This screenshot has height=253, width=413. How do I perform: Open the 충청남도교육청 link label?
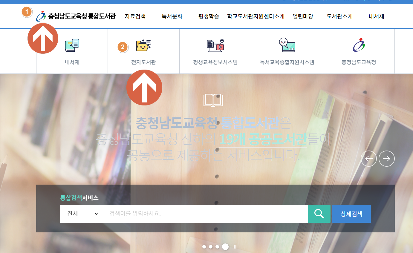coord(359,62)
